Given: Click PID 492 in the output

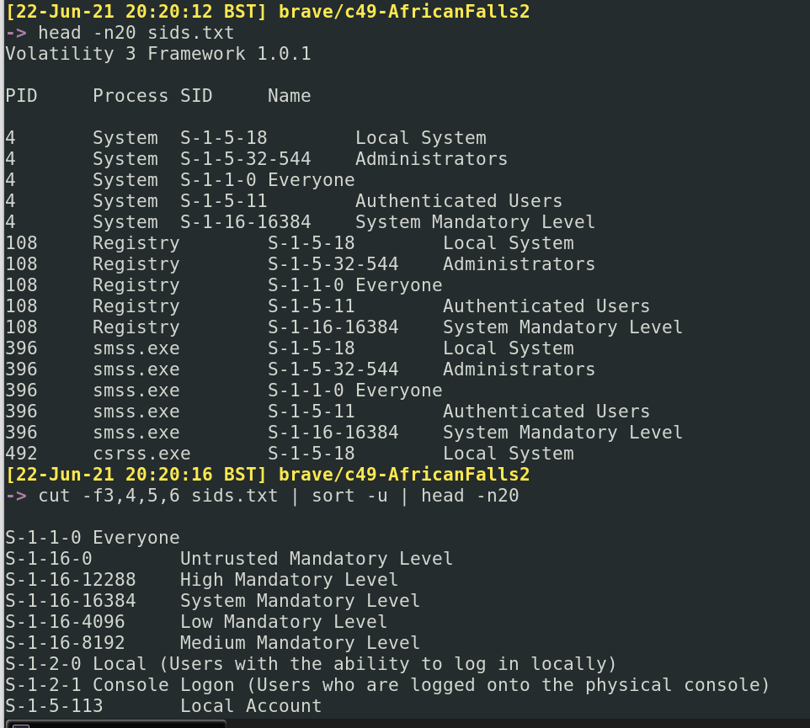Looking at the screenshot, I should [x=21, y=454].
